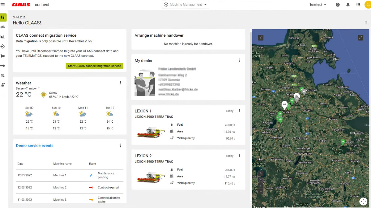Viewport: 371px width, 208px height.
Task: Collapse the map with left arrow button
Action: point(261,38)
